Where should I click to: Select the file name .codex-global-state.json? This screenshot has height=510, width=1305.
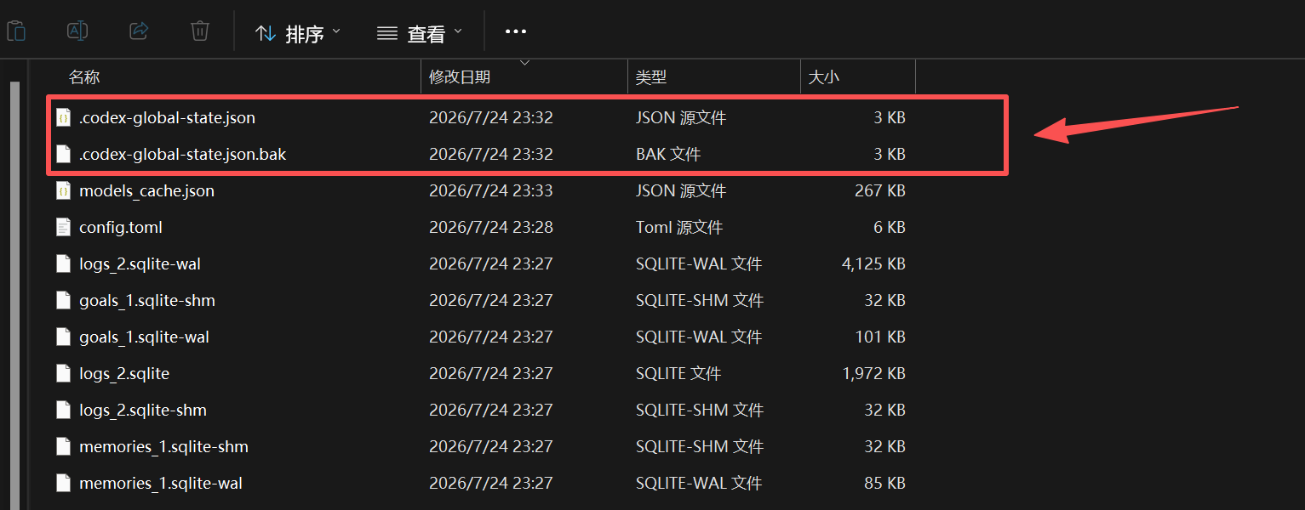pyautogui.click(x=167, y=117)
